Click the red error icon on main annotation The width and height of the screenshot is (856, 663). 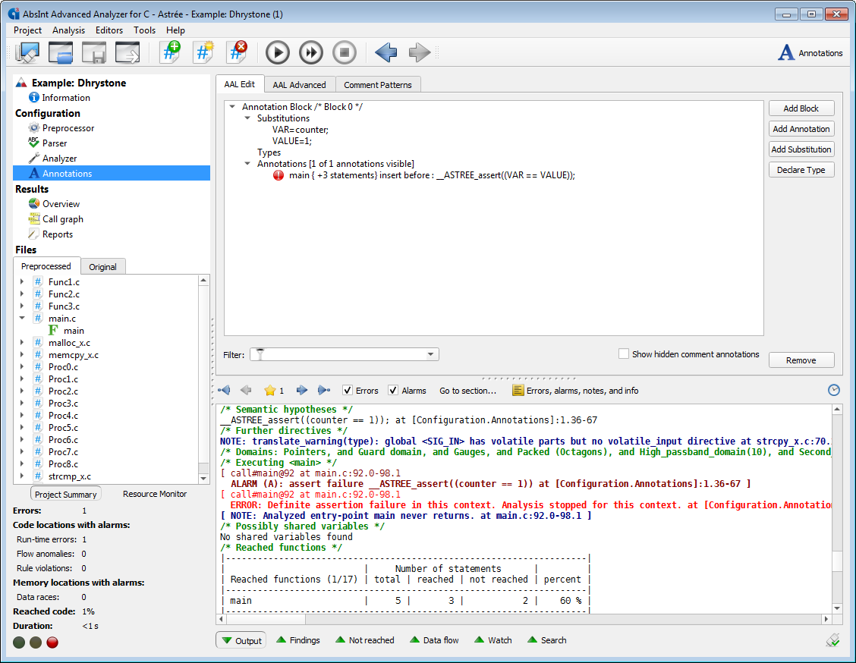tap(279, 175)
